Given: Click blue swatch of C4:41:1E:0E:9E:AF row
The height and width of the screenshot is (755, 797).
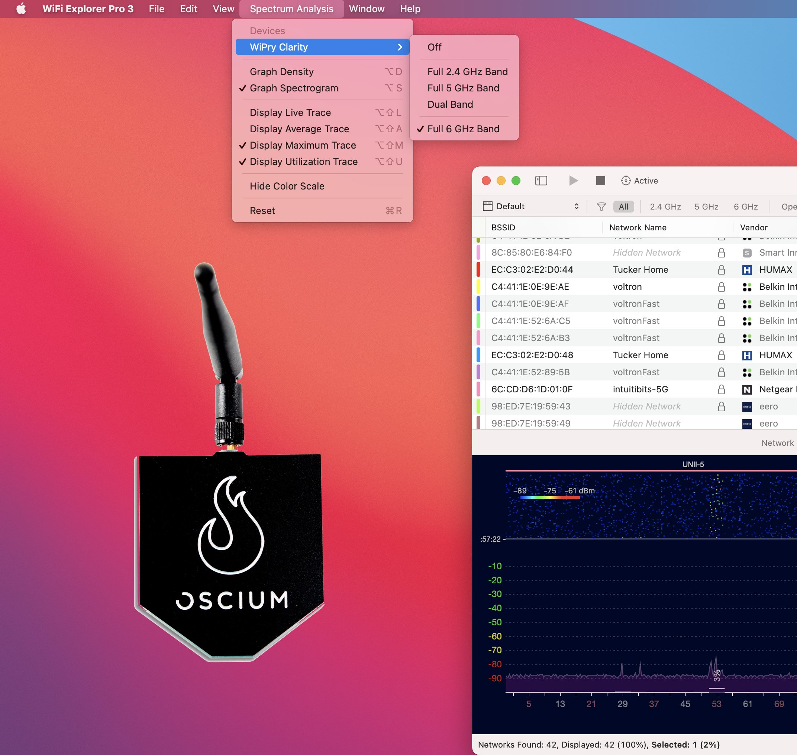Looking at the screenshot, I should pyautogui.click(x=478, y=304).
